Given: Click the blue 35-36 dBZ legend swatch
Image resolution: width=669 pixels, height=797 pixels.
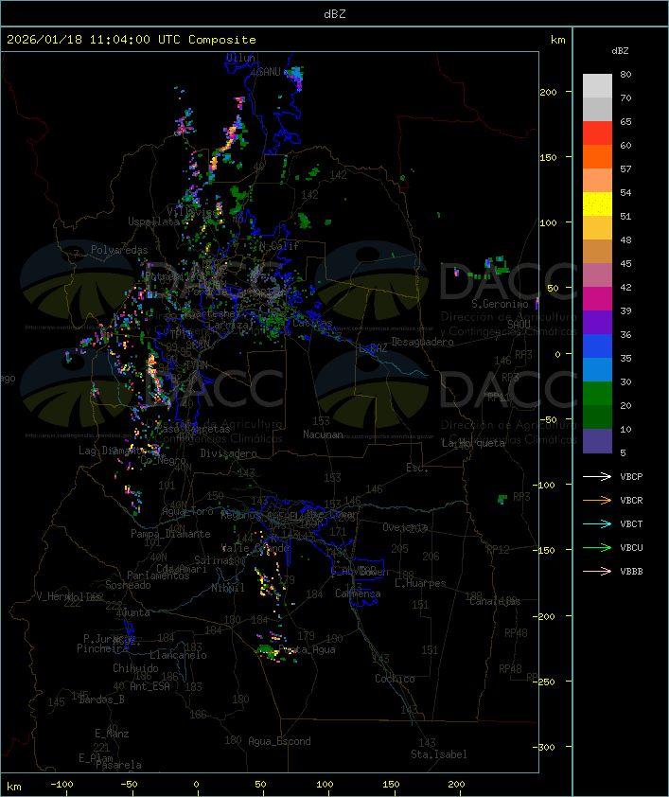Looking at the screenshot, I should pos(597,346).
